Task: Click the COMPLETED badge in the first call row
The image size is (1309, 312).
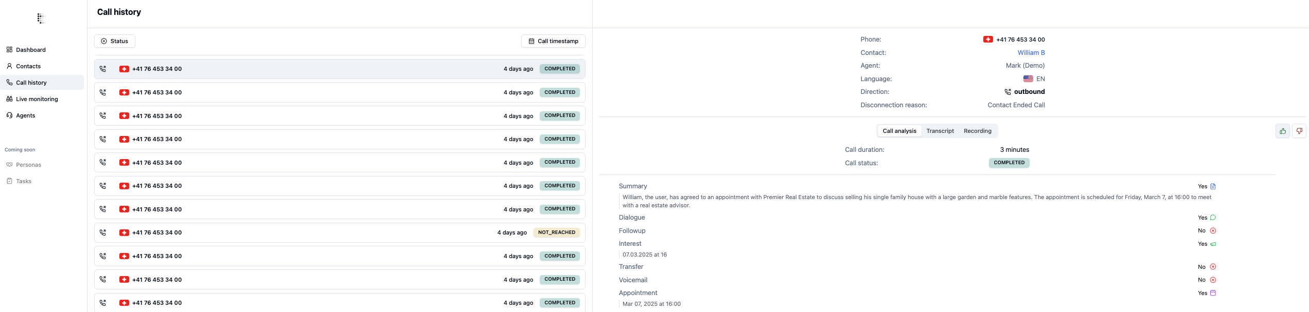Action: click(560, 69)
